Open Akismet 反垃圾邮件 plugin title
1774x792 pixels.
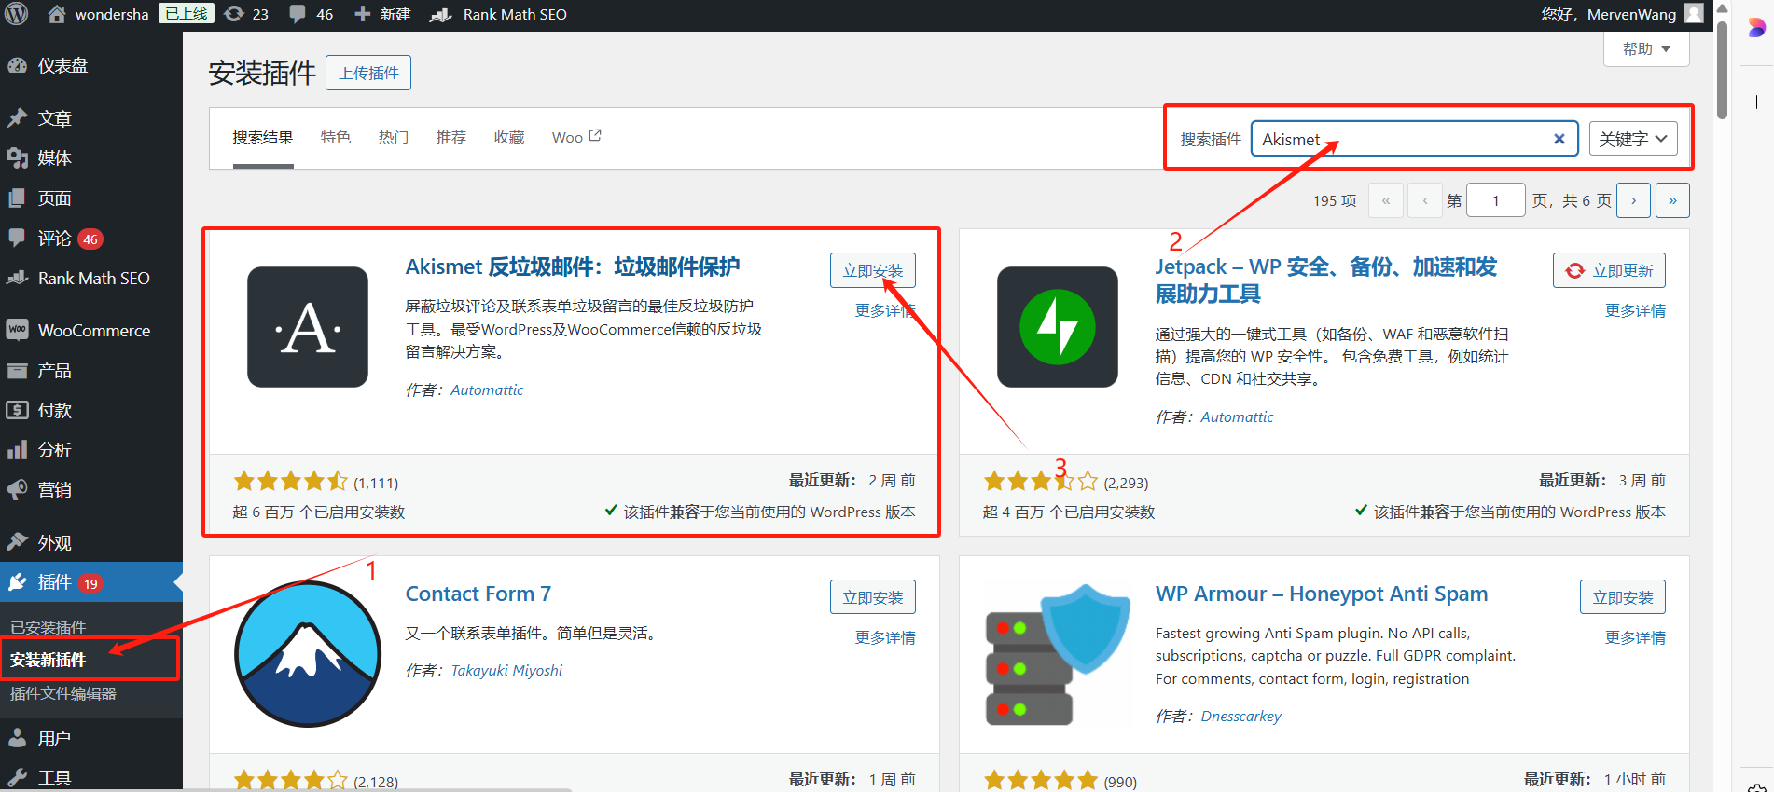click(x=573, y=266)
